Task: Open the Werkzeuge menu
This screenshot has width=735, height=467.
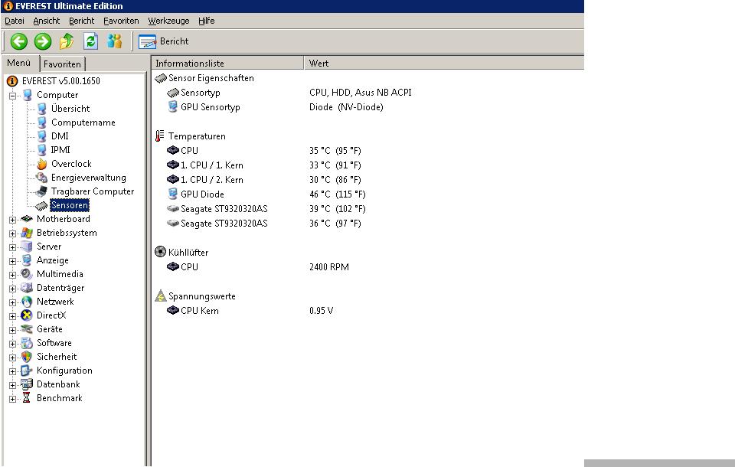Action: [x=168, y=21]
